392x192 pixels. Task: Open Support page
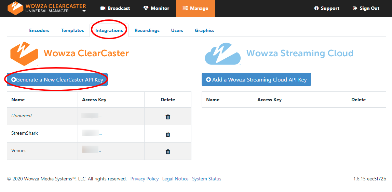pos(327,8)
